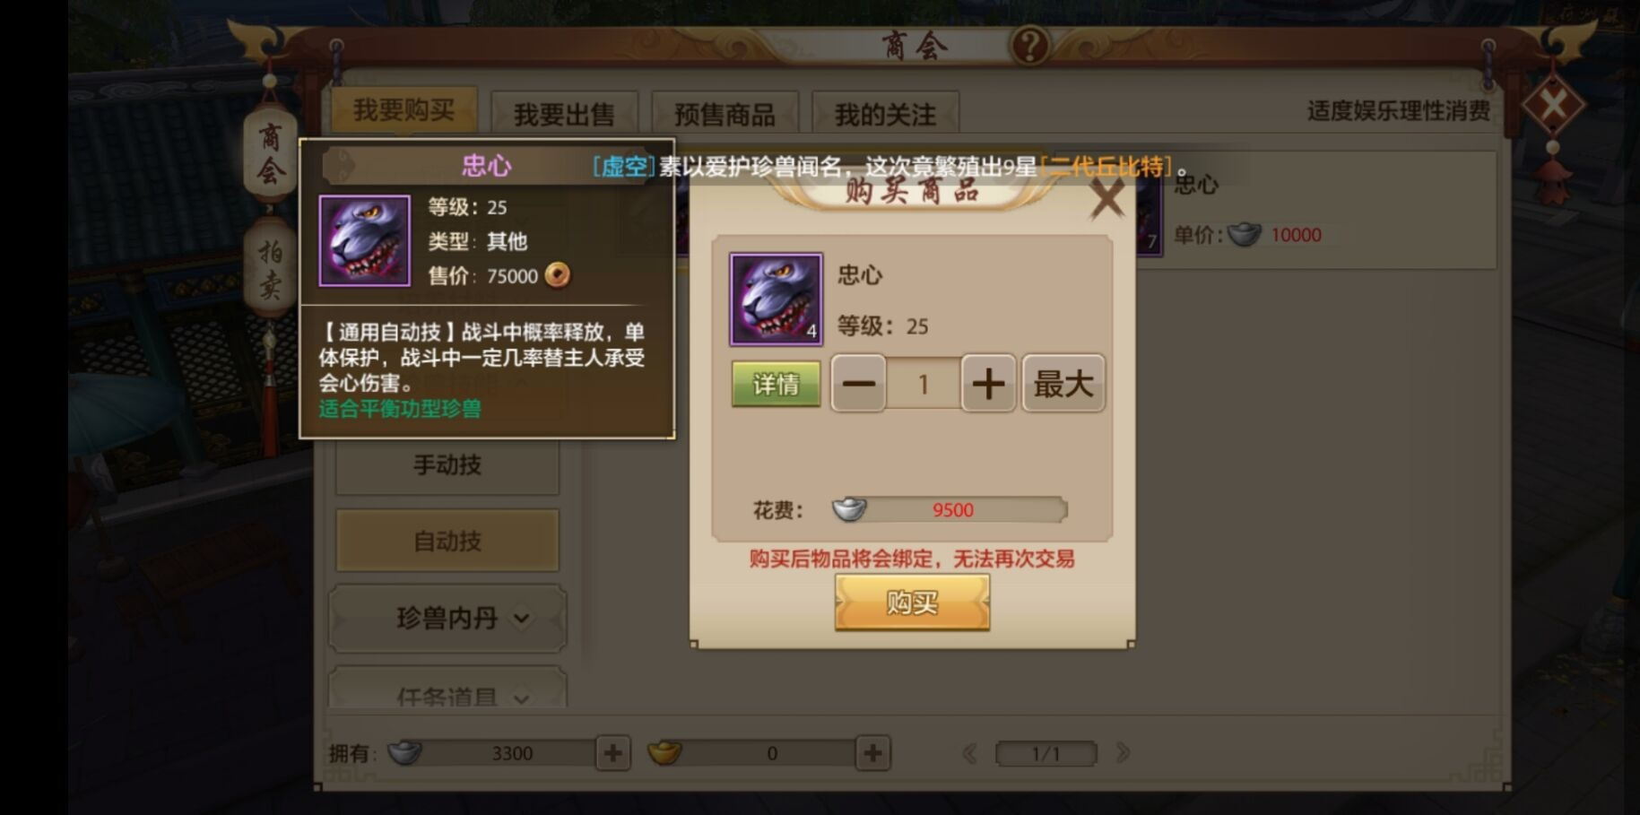
Task: Close the 购买商品 purchase dialog
Action: [x=1106, y=198]
